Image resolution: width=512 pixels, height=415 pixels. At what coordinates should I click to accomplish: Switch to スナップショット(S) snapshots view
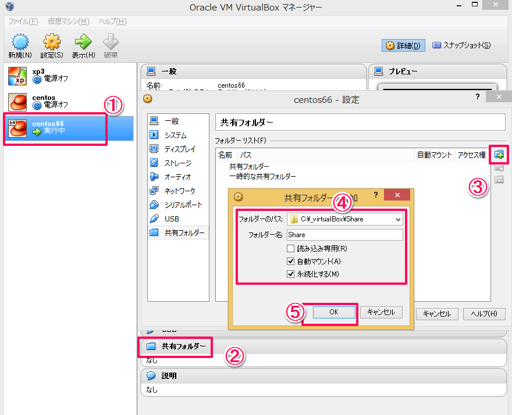click(x=461, y=45)
